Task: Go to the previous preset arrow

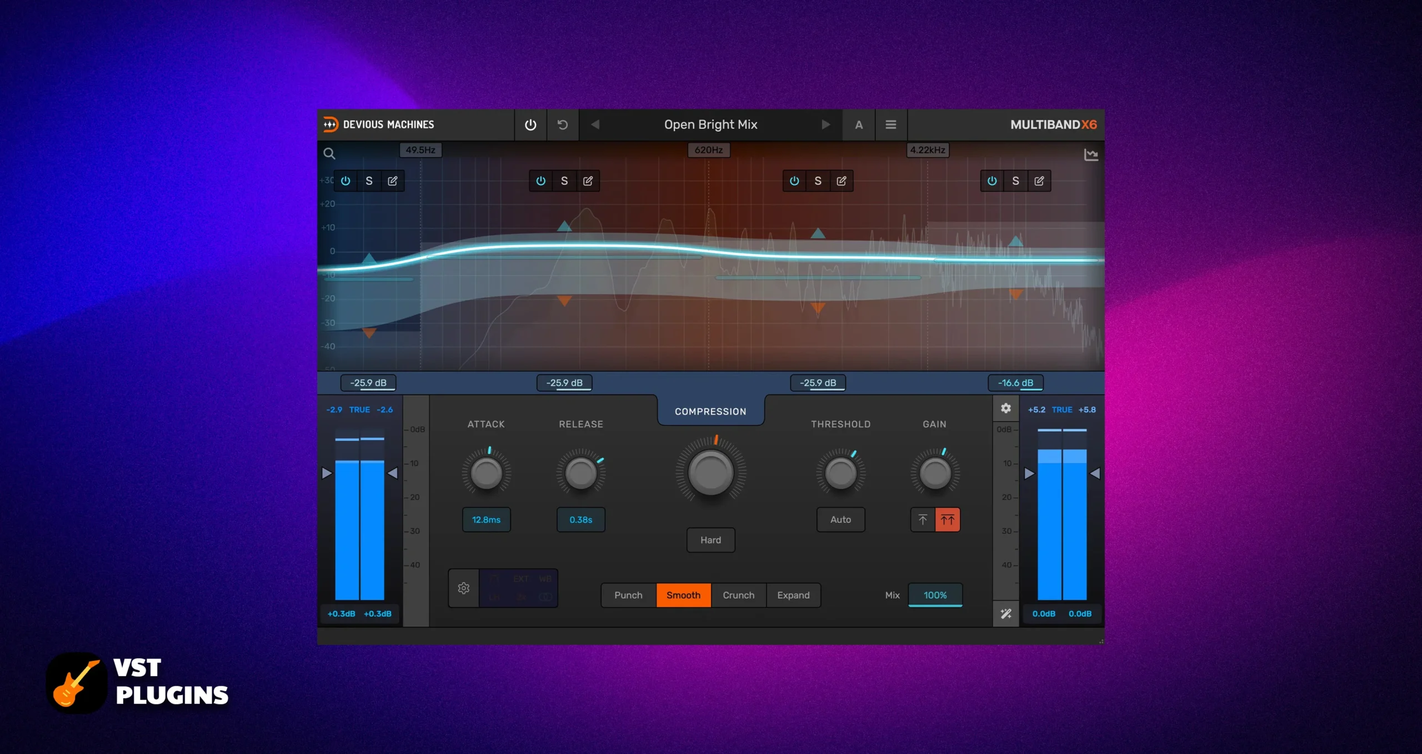Action: coord(595,125)
